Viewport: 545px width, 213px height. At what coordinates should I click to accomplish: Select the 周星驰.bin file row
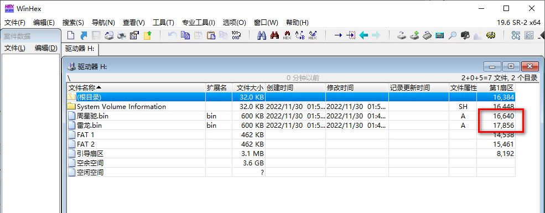point(291,116)
